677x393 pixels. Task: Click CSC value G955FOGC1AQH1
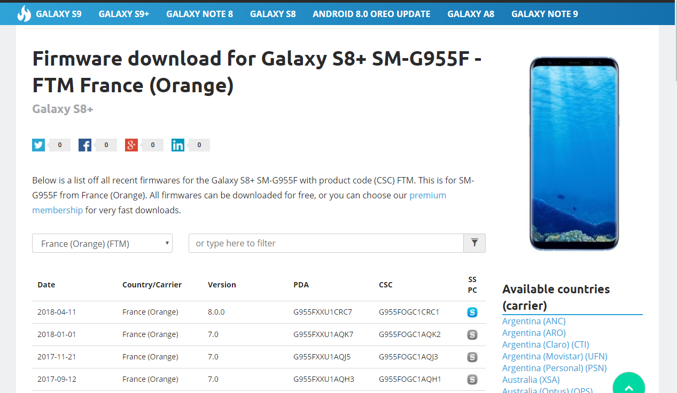(410, 379)
